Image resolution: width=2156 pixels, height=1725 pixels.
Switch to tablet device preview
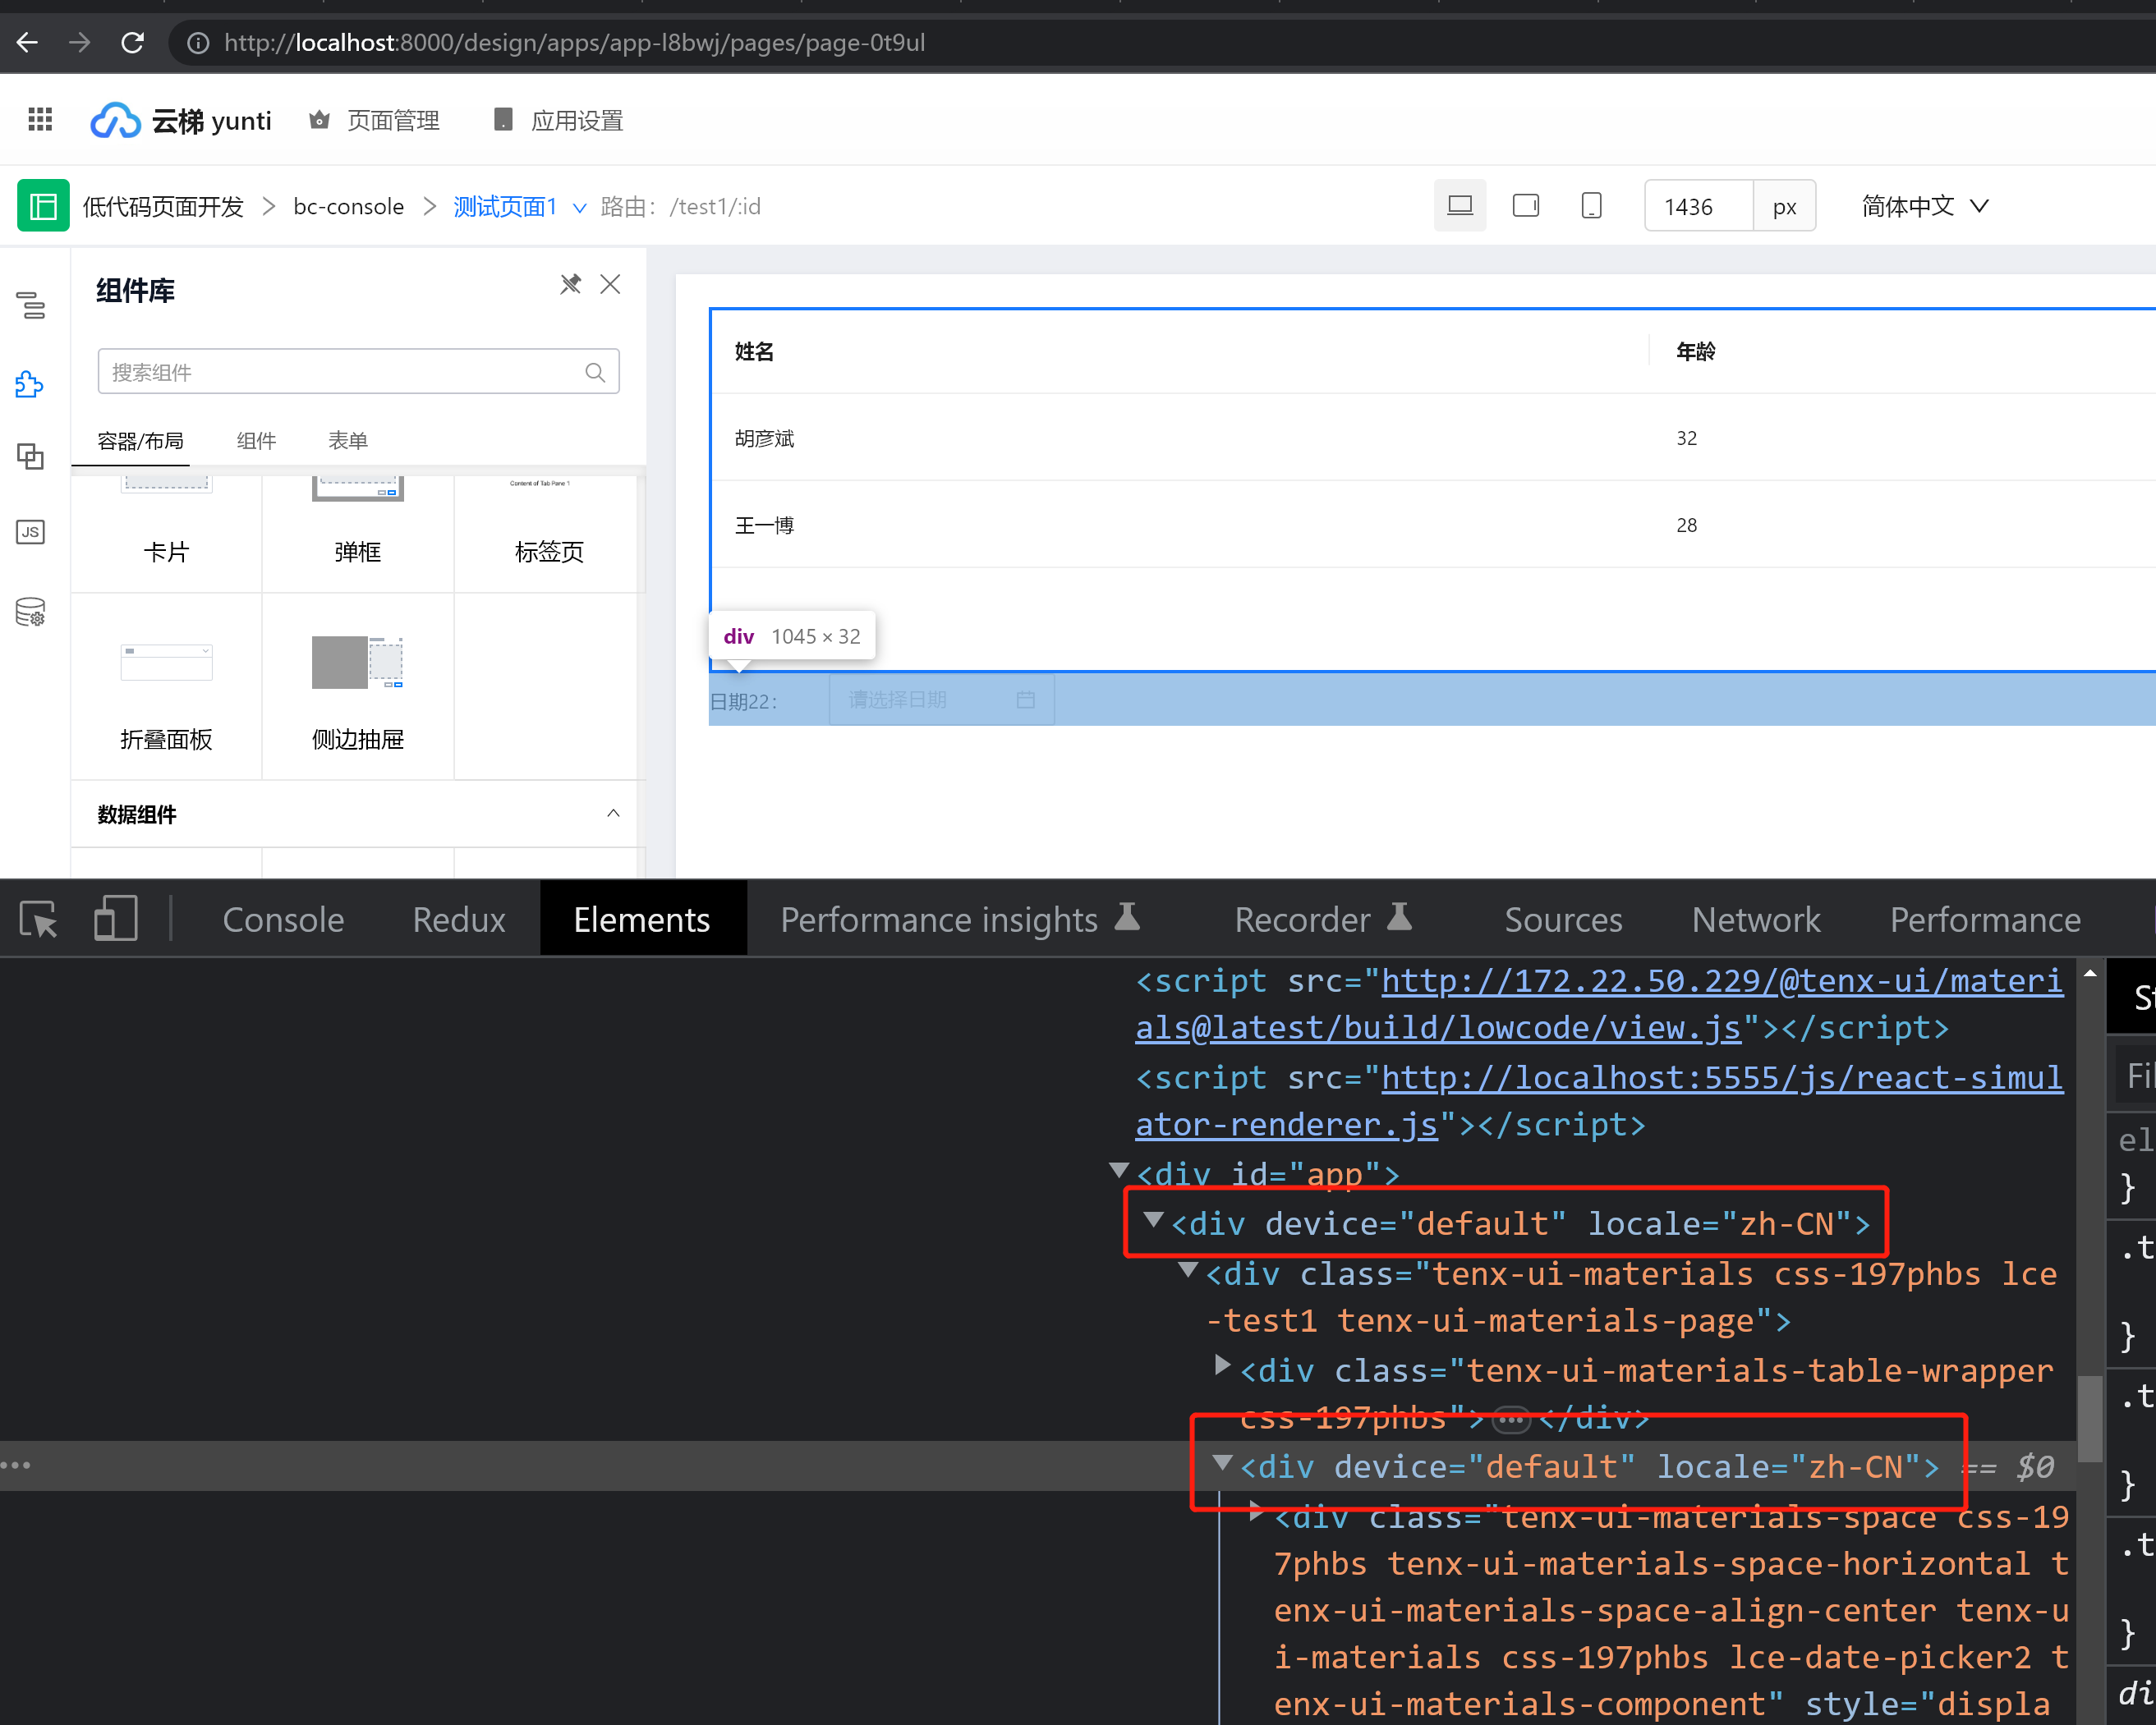[1526, 206]
